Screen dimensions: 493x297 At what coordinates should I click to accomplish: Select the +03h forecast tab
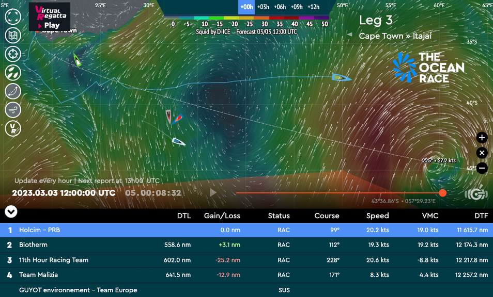(263, 7)
